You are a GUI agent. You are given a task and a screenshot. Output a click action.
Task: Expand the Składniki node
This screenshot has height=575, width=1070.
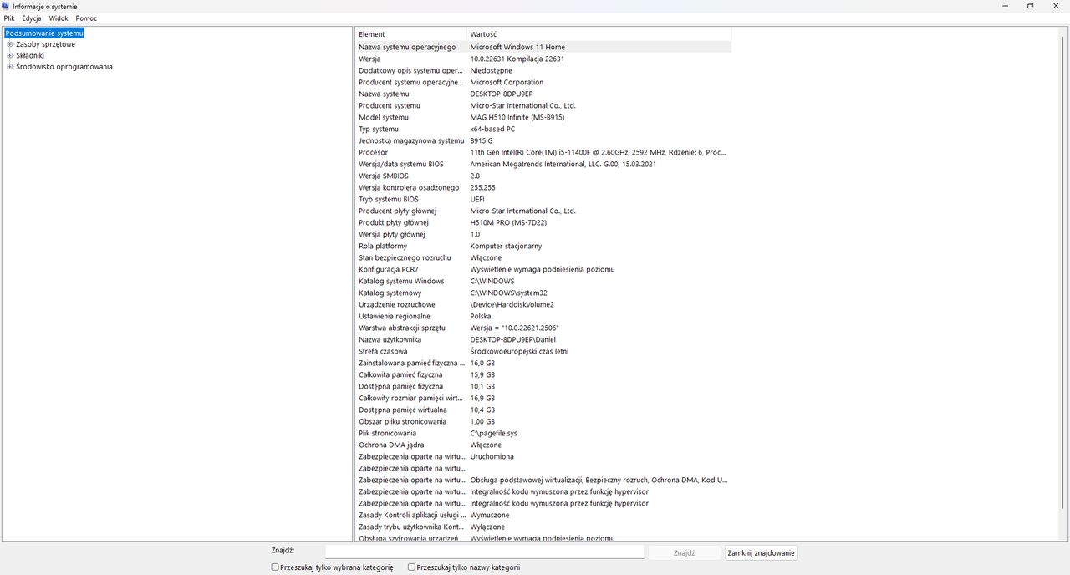coord(10,55)
